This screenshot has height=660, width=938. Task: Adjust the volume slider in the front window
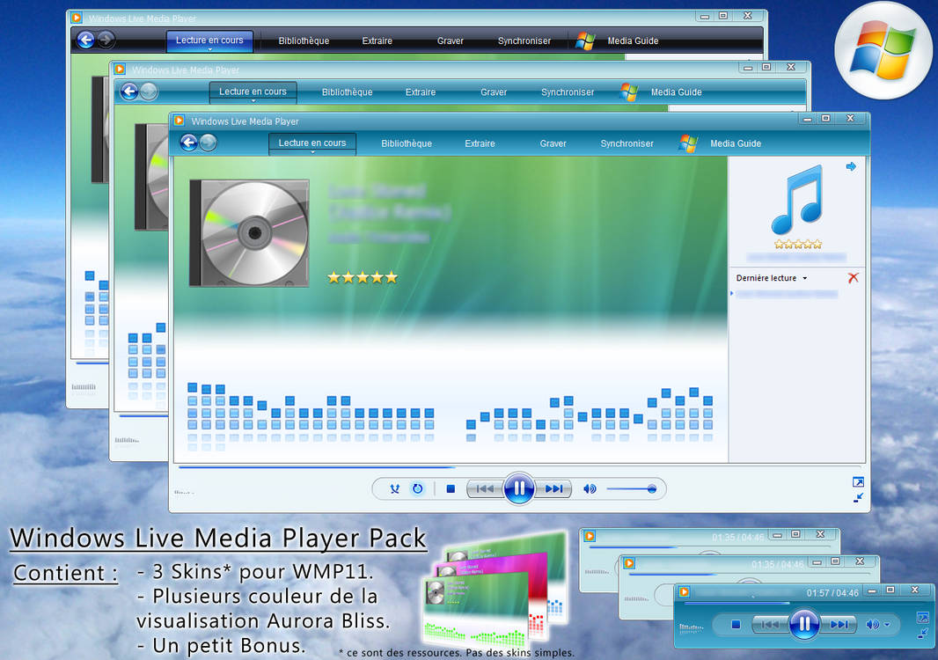[631, 489]
